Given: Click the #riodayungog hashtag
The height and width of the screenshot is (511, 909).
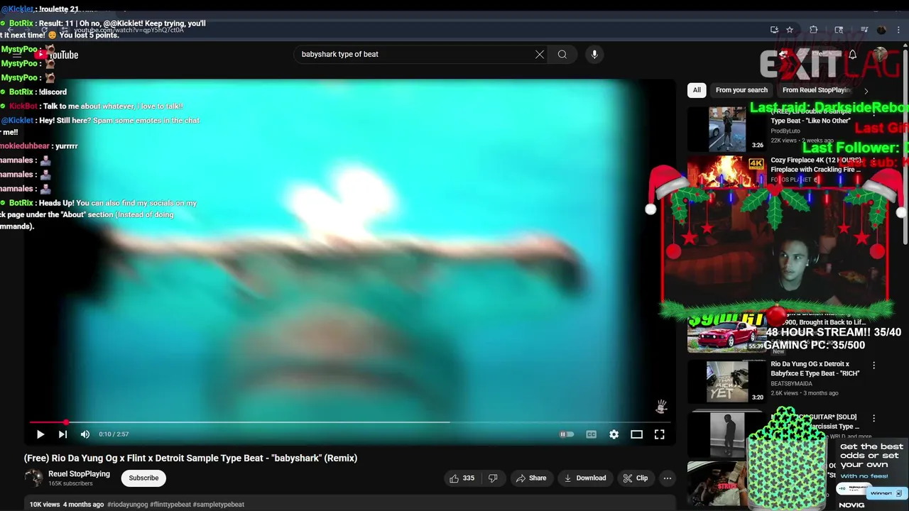Looking at the screenshot, I should click(x=128, y=505).
